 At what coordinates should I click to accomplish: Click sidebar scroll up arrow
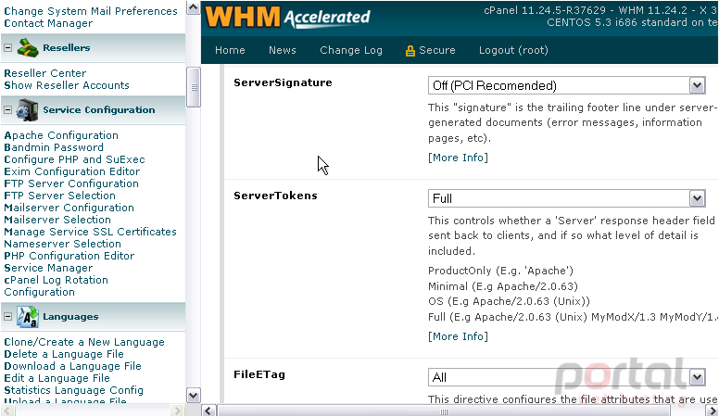193,7
